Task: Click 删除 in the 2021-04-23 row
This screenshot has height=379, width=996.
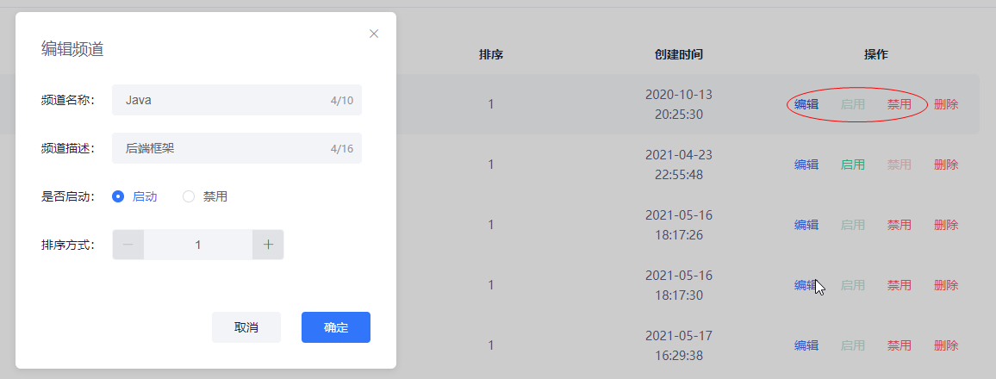Action: tap(946, 165)
